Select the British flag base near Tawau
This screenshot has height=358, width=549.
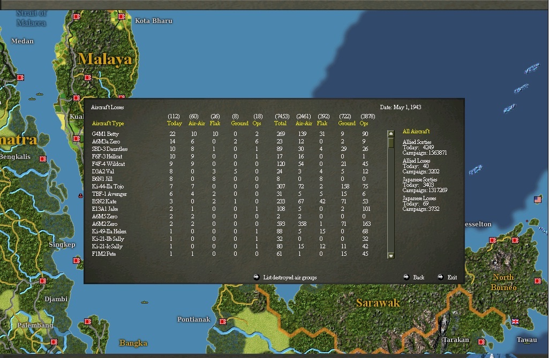pyautogui.click(x=515, y=321)
